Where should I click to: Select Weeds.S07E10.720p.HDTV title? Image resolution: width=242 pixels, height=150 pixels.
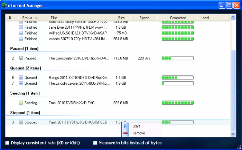click(78, 39)
